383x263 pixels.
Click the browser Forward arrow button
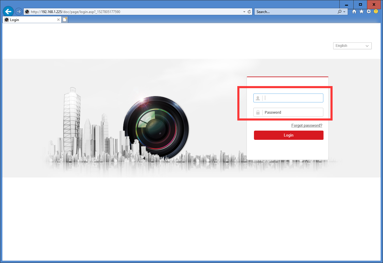pos(19,12)
